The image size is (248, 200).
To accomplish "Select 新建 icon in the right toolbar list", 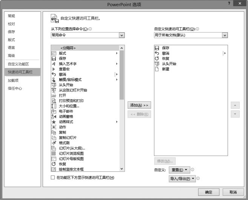I will pyautogui.click(x=157, y=69).
